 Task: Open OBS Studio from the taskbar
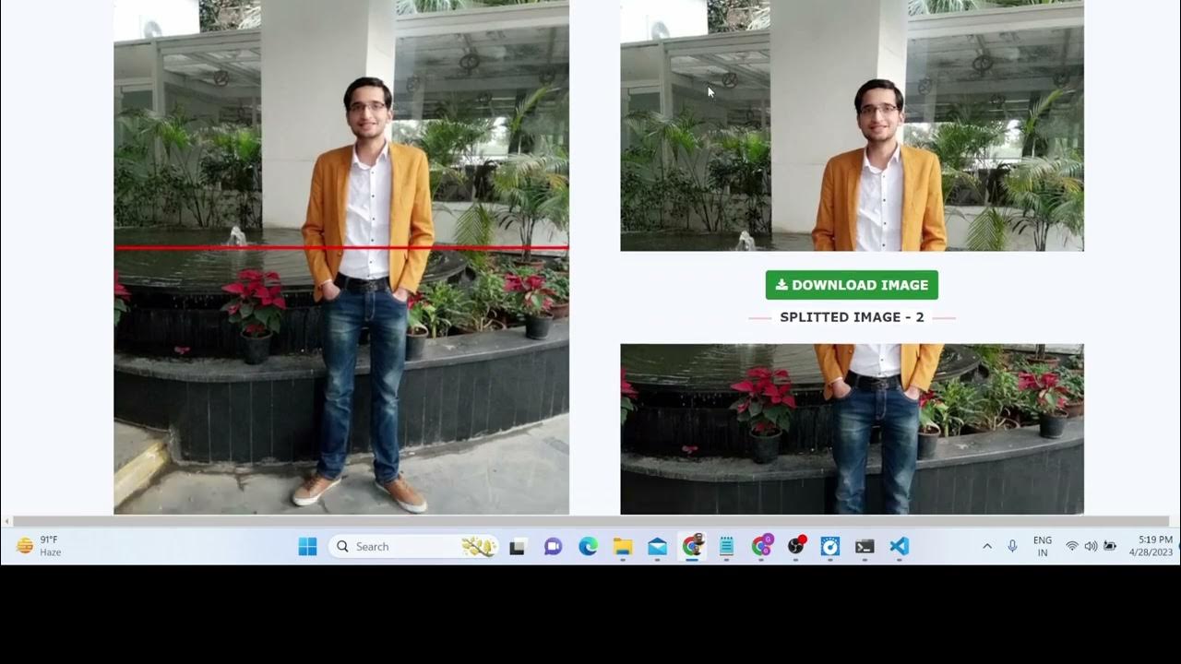795,547
